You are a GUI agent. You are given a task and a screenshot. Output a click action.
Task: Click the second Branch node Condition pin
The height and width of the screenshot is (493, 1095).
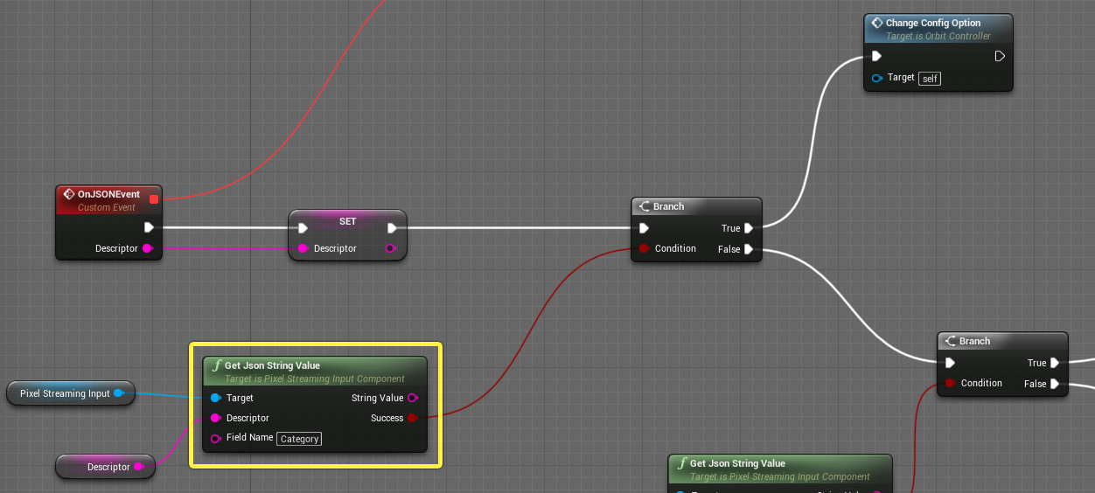point(950,383)
